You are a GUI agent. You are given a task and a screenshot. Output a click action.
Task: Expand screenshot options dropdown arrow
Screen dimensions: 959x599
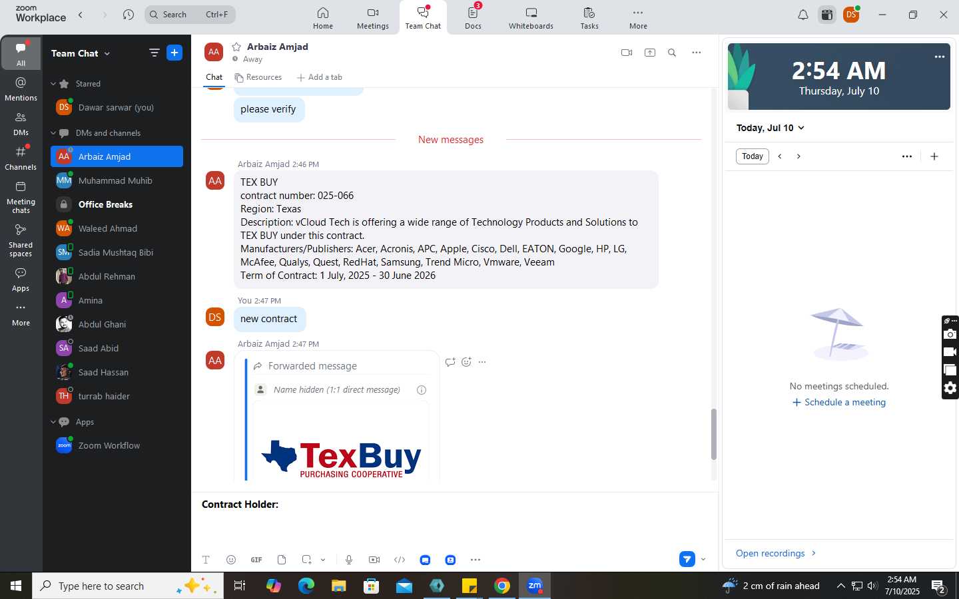click(323, 560)
